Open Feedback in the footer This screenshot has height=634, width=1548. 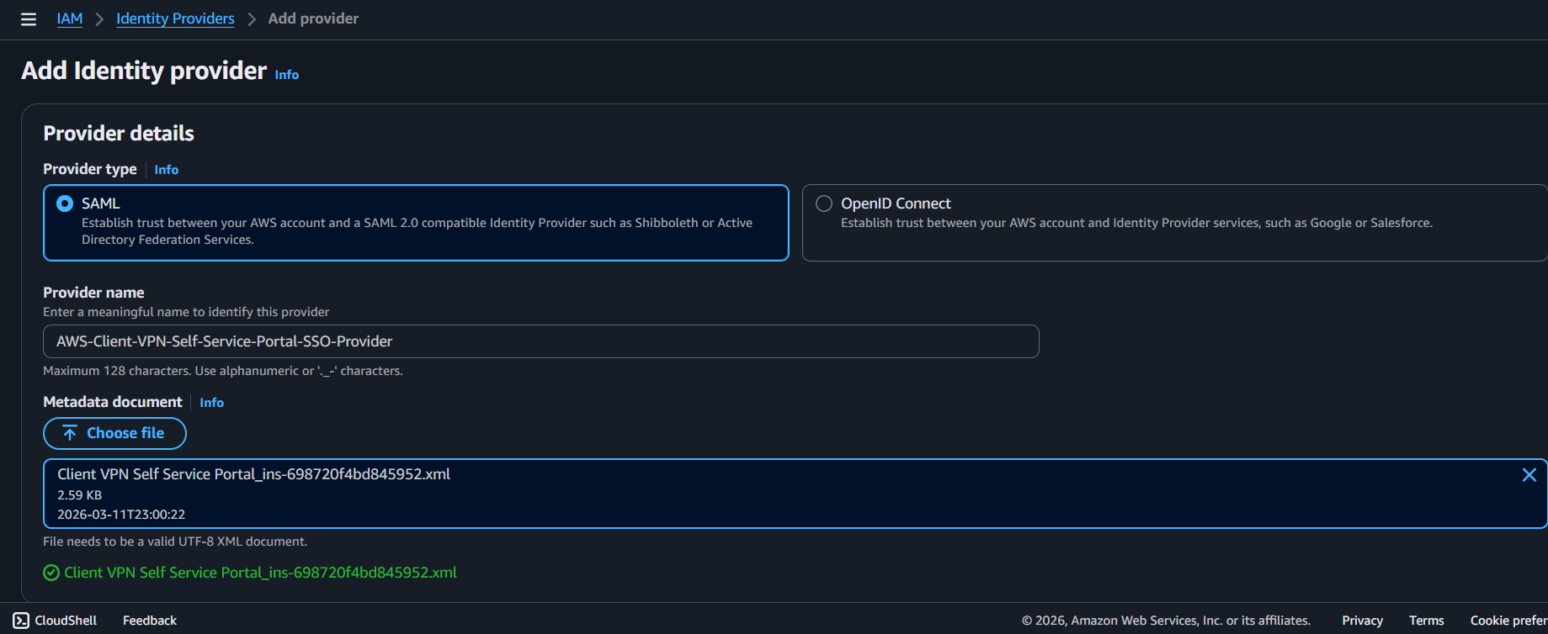pos(150,621)
